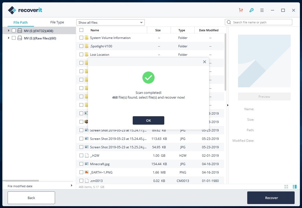Click the Recoverit logo
The image size is (302, 208).
click(x=24, y=10)
